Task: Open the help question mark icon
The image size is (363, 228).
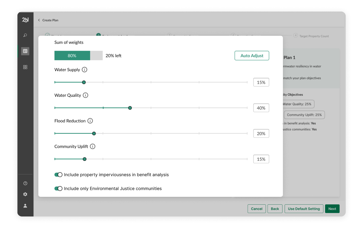Action: click(25, 183)
